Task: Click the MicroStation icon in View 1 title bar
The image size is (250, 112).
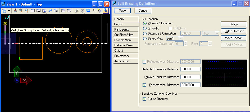Action: coord(3,4)
